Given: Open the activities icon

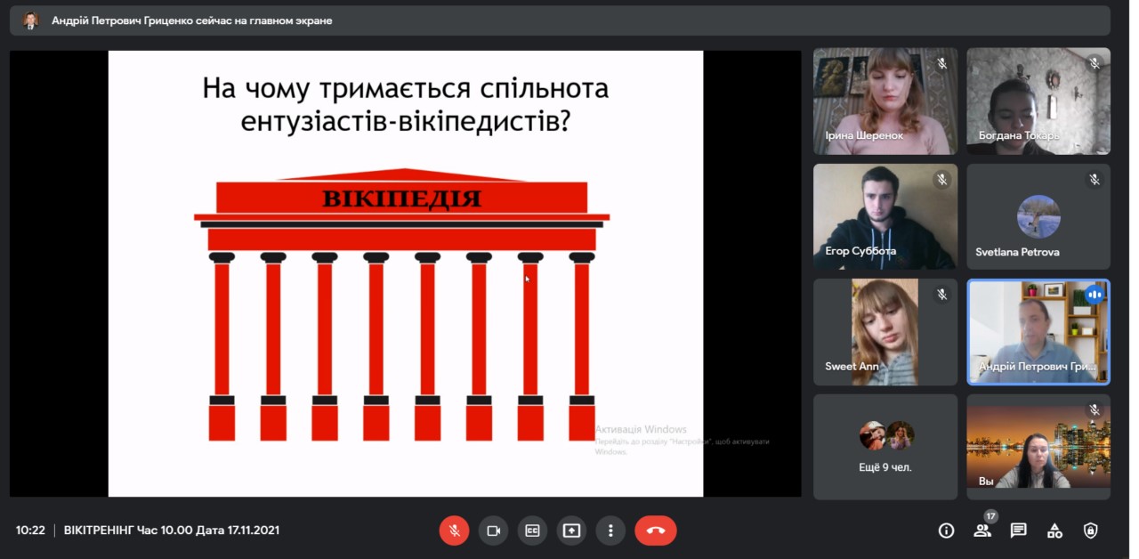Looking at the screenshot, I should pos(1054,531).
